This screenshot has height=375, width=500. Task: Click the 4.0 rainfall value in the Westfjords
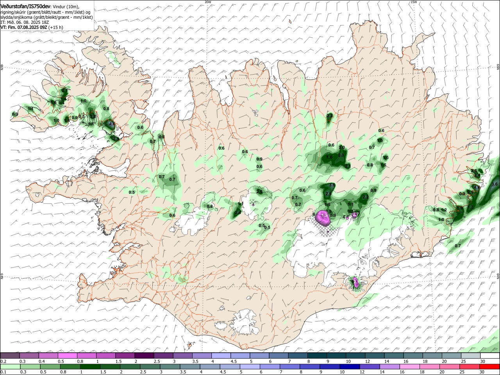click(112, 124)
